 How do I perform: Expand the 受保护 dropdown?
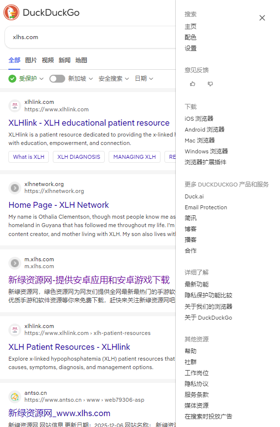pyautogui.click(x=31, y=79)
